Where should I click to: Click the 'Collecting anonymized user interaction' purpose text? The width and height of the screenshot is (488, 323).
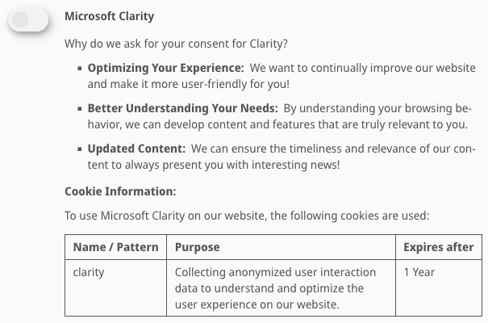[x=275, y=272]
